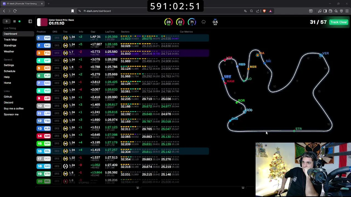Click the HAM driver tag in position 14
Viewport: 351px width, 197px height.
(44, 136)
